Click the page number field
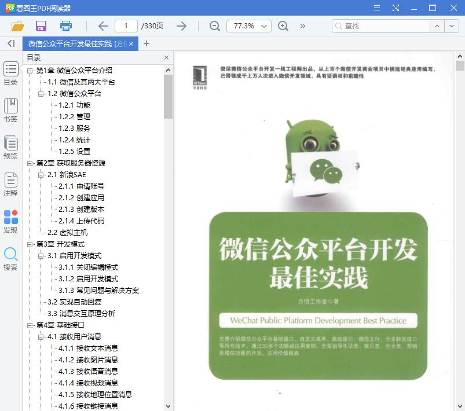 [x=126, y=26]
